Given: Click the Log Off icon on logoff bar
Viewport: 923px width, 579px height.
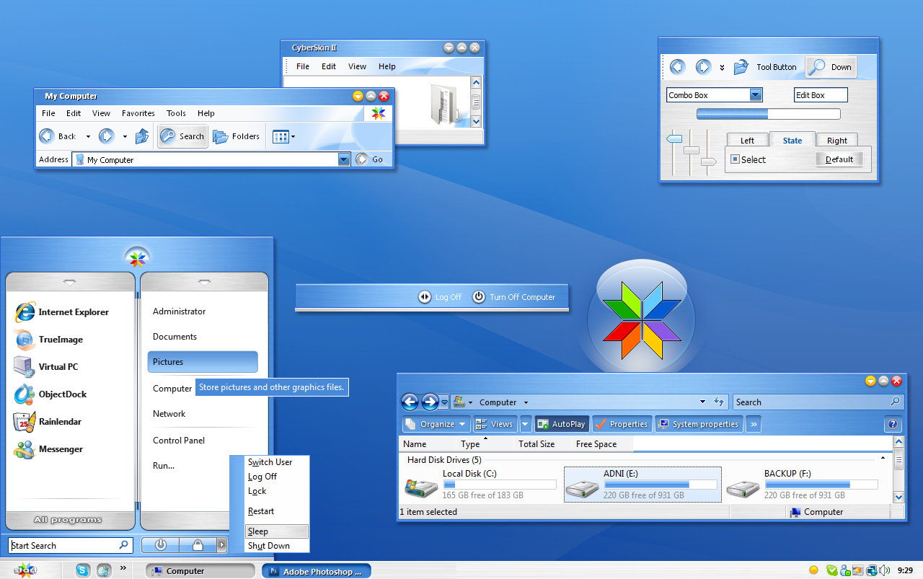Looking at the screenshot, I should coord(425,297).
